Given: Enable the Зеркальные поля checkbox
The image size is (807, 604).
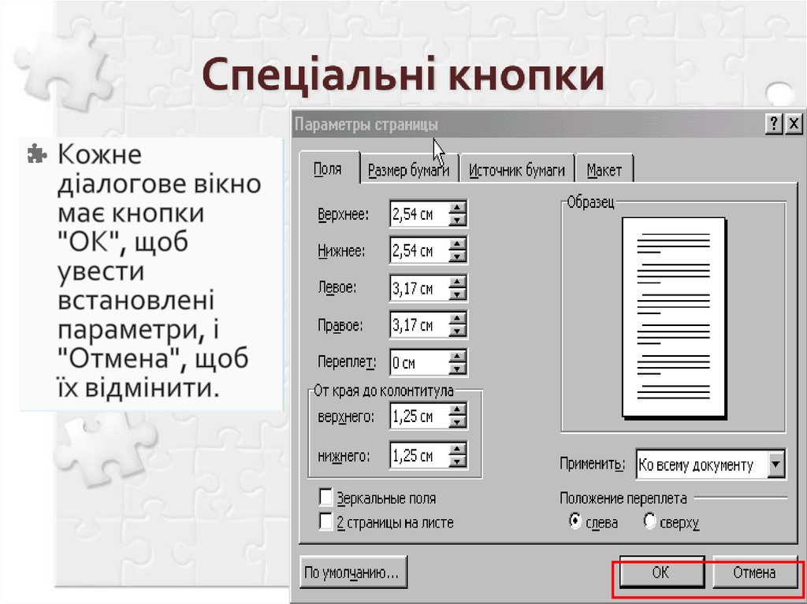Looking at the screenshot, I should (x=325, y=497).
